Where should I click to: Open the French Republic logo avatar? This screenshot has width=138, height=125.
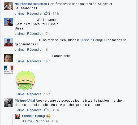point(8,70)
